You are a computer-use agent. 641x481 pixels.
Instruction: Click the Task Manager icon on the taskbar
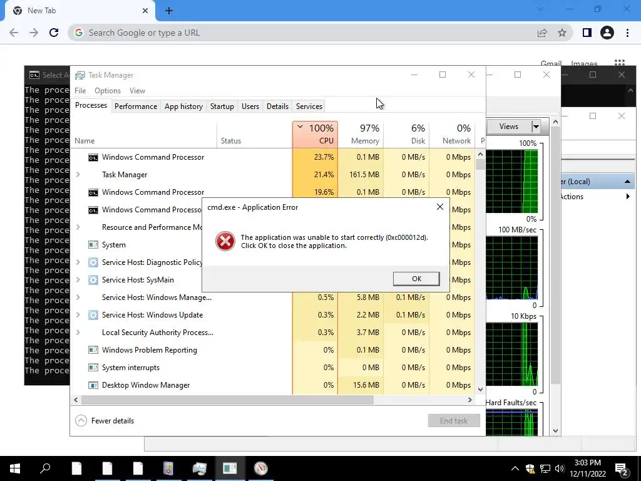click(x=200, y=468)
